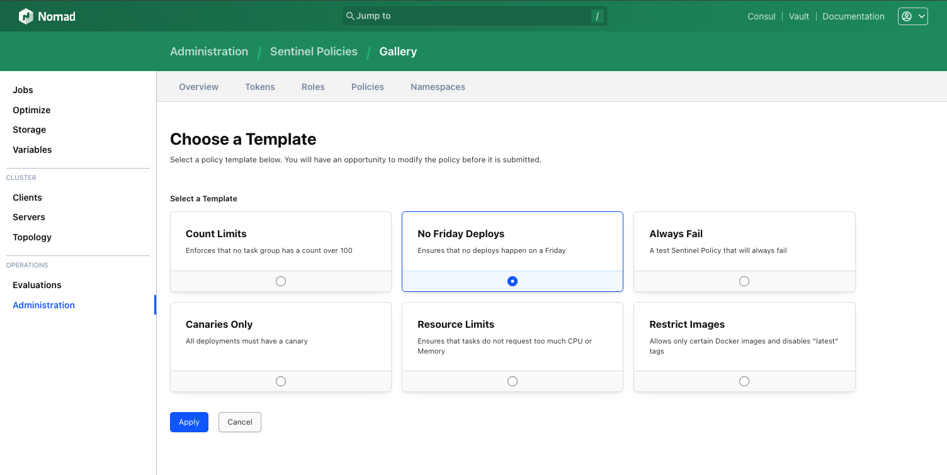
Task: Click the slash shortcut key badge
Action: coord(597,16)
